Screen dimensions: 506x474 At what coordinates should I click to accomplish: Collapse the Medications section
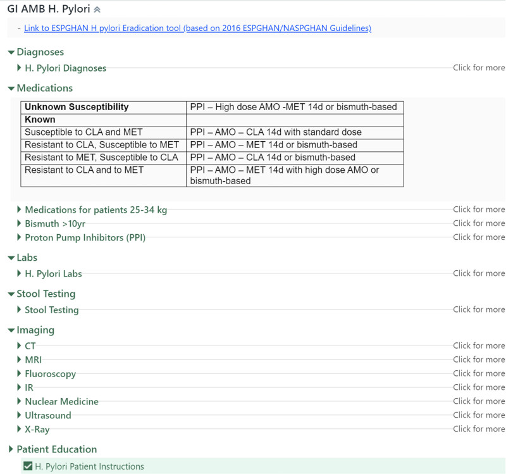pos(11,88)
